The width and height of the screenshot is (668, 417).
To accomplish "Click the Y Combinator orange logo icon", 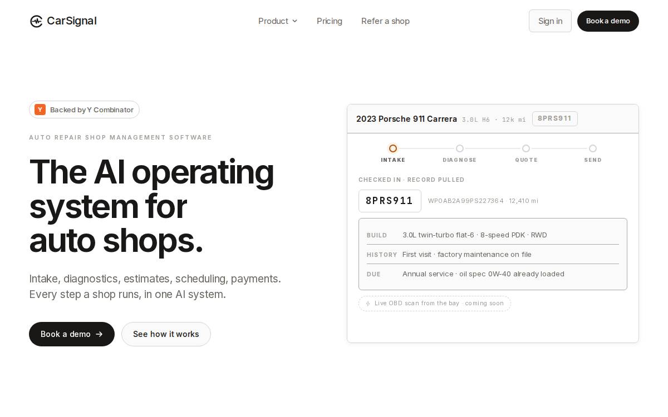I will [40, 110].
